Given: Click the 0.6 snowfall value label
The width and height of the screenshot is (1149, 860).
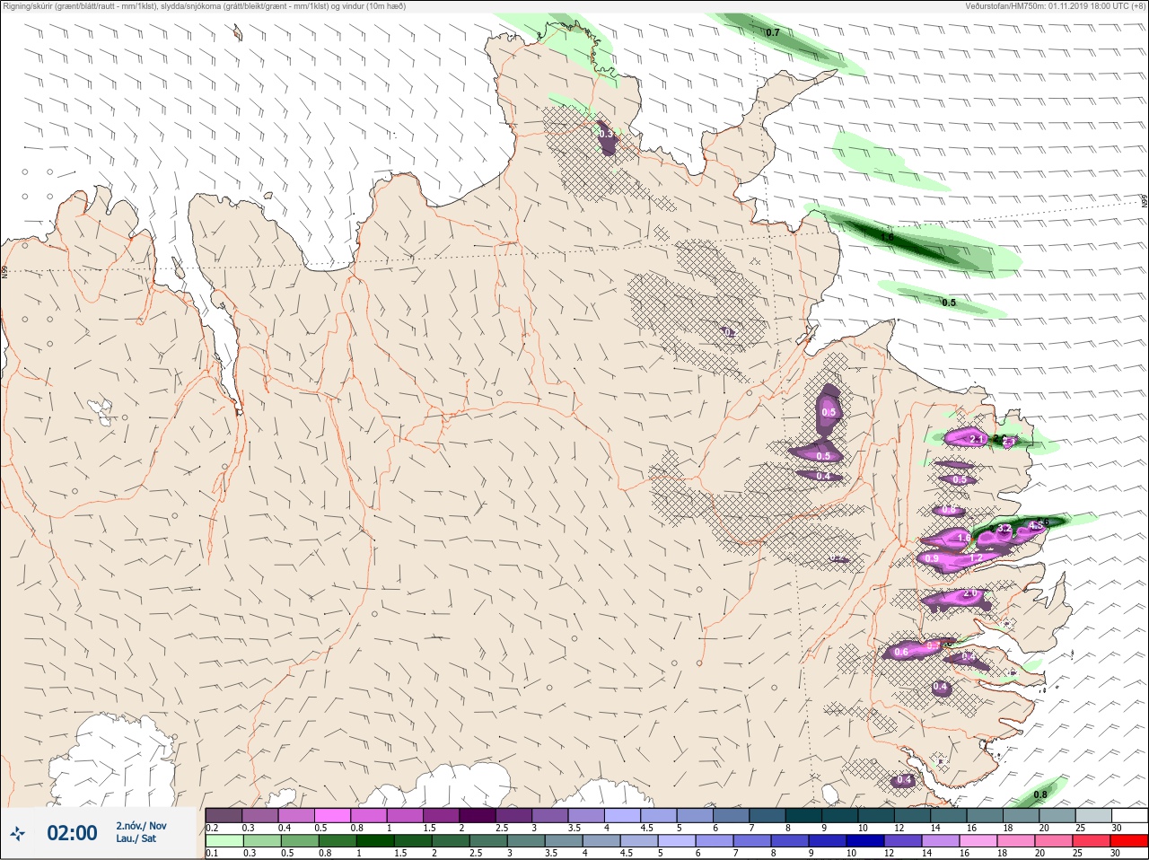Looking at the screenshot, I should 901,652.
